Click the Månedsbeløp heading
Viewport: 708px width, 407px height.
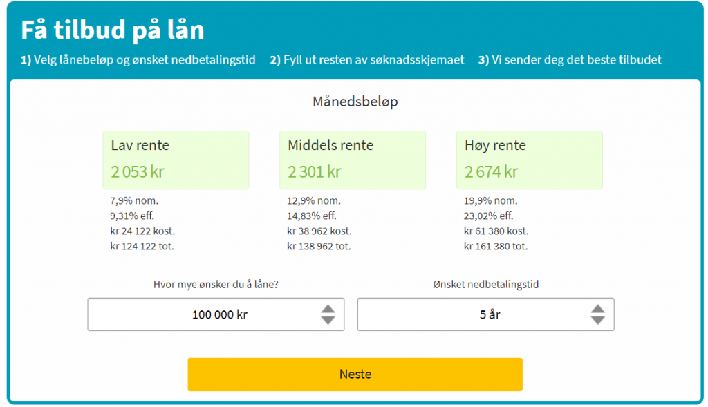pyautogui.click(x=355, y=102)
